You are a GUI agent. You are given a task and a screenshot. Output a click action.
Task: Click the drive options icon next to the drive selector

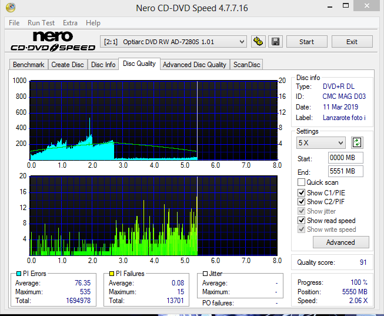point(258,41)
